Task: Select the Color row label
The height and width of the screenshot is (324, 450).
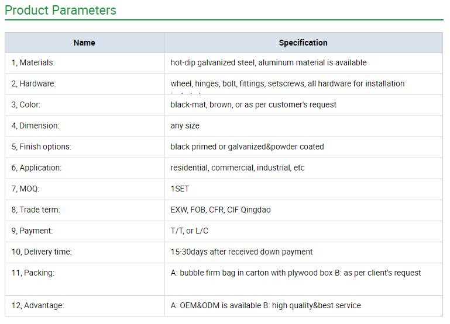Action: (x=26, y=105)
